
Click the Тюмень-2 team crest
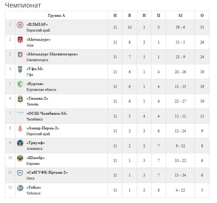pos(20,99)
